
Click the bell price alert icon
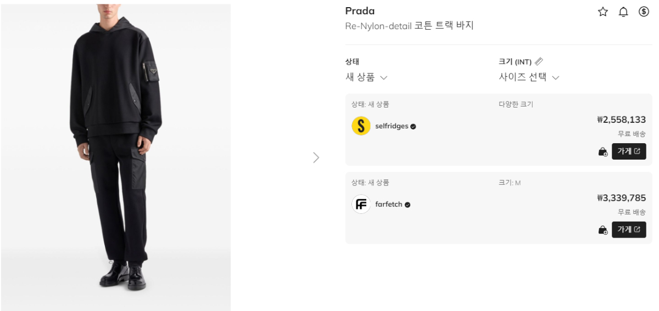[623, 12]
